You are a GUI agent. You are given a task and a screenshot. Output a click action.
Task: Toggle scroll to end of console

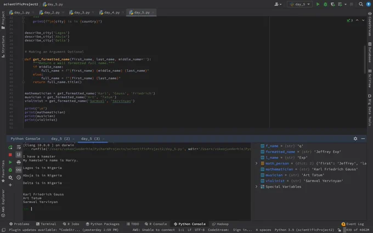tap(19, 155)
